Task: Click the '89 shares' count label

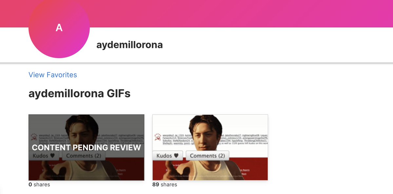Action: 165,185
